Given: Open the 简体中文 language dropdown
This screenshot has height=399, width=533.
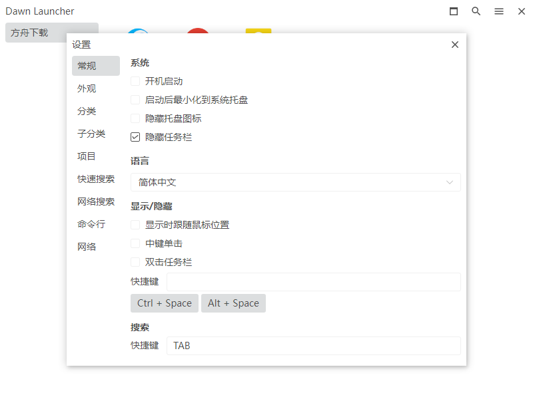Looking at the screenshot, I should click(296, 182).
